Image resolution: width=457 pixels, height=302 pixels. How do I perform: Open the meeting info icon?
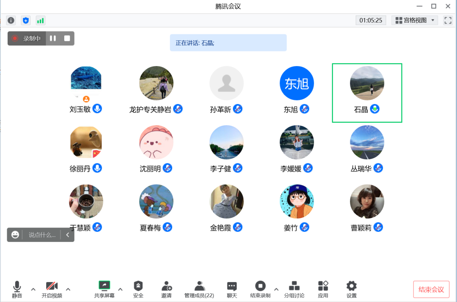(x=11, y=20)
